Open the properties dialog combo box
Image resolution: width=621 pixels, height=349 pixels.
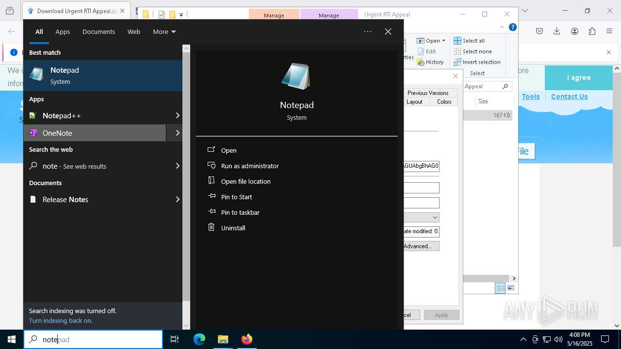click(422, 218)
